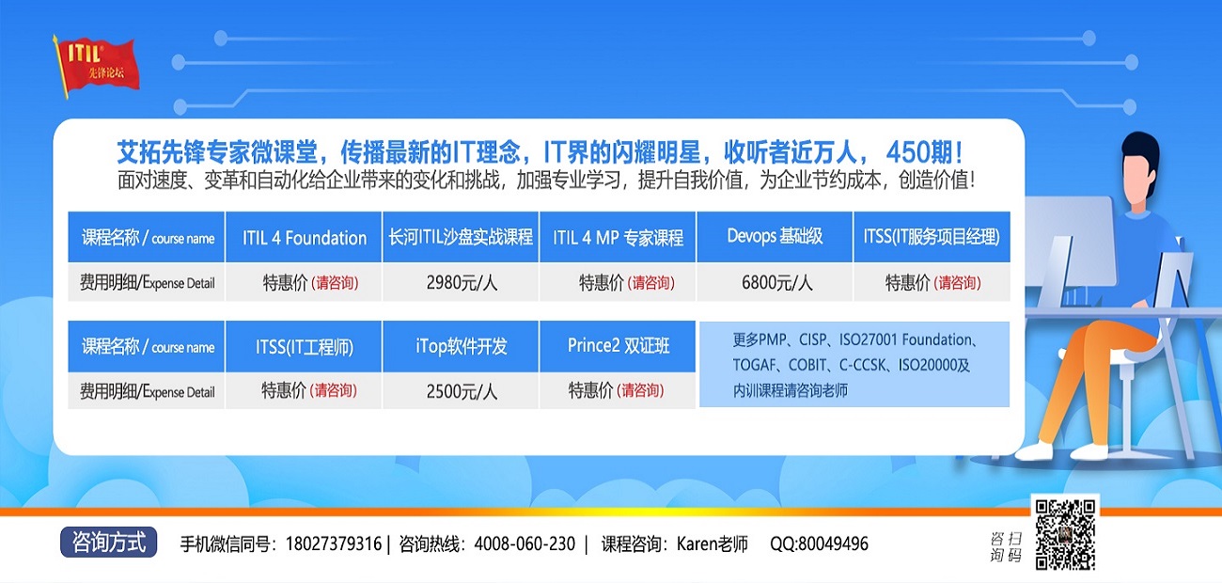Select the Devops 基础级 course cell
This screenshot has height=583, width=1222.
[775, 238]
